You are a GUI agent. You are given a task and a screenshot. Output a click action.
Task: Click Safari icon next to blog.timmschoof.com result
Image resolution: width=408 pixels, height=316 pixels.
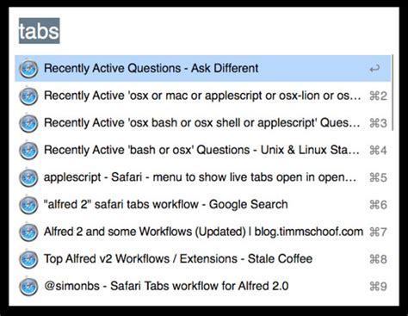point(28,232)
